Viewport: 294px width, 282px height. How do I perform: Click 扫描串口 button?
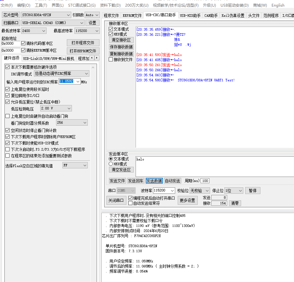11,23
